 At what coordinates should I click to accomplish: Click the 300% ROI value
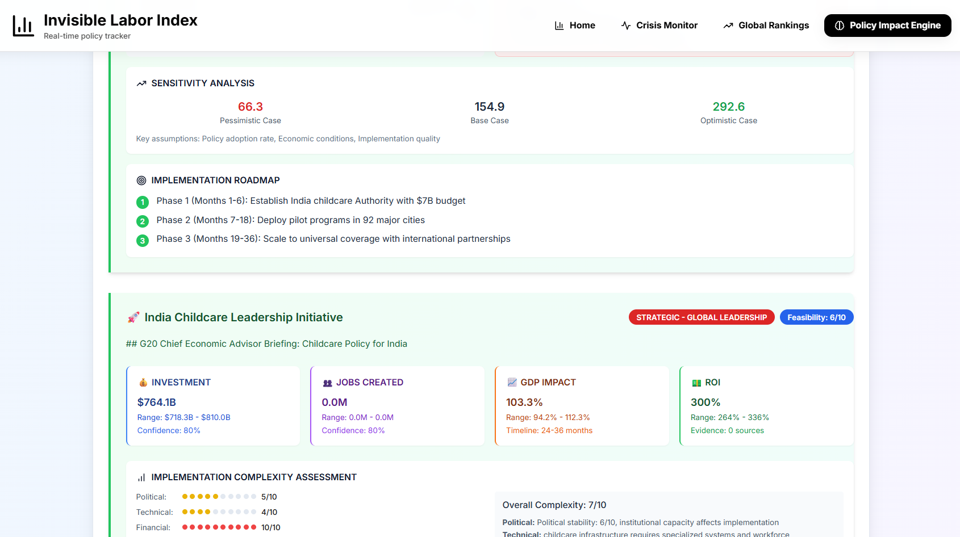point(706,402)
